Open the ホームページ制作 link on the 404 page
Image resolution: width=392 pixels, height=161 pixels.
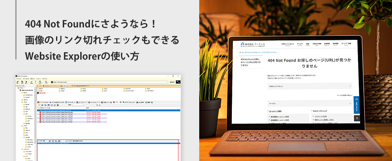[275, 111]
